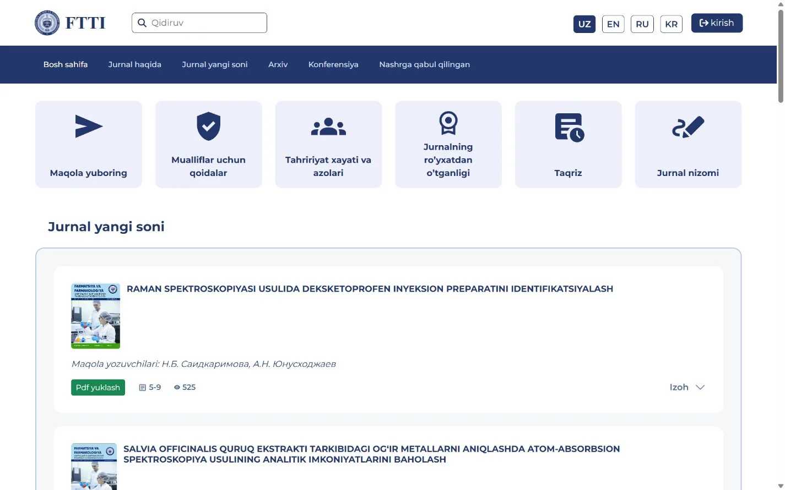Switch language to UZ

[x=584, y=24]
